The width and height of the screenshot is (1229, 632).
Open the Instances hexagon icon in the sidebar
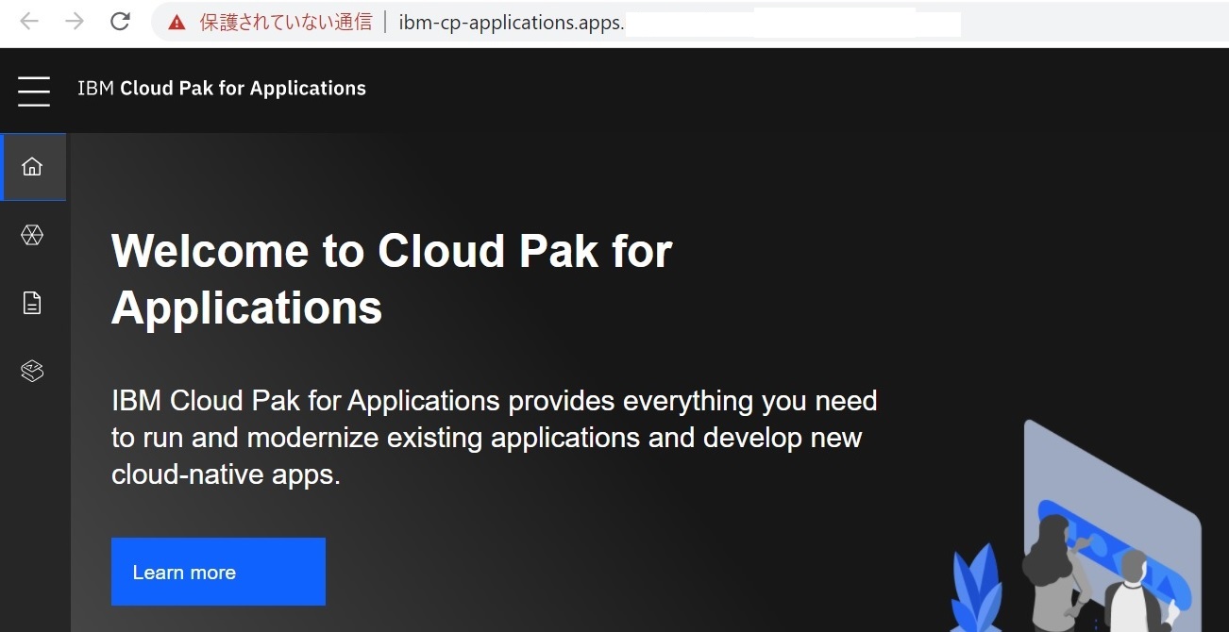coord(33,235)
